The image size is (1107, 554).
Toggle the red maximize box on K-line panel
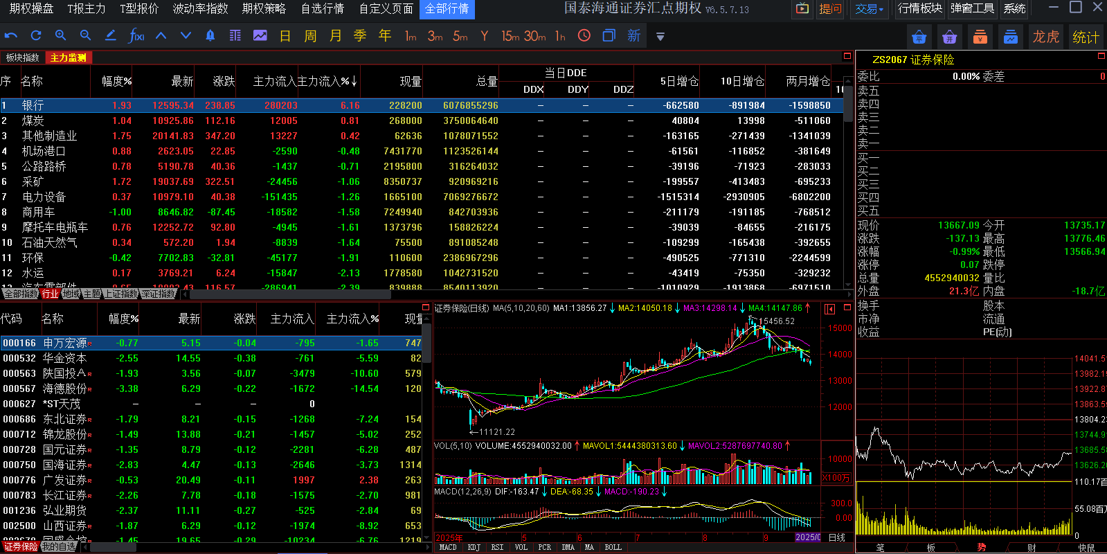pos(847,307)
